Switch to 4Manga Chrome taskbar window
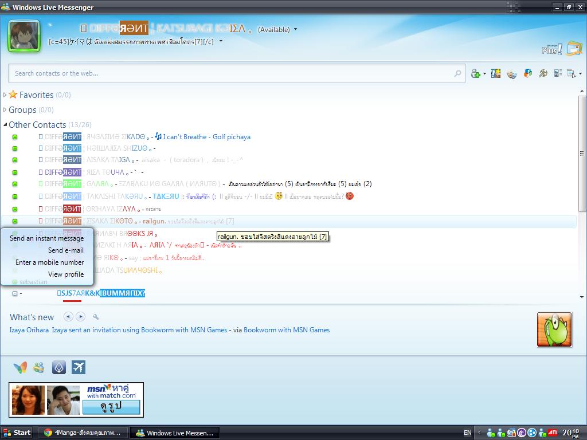 point(83,433)
